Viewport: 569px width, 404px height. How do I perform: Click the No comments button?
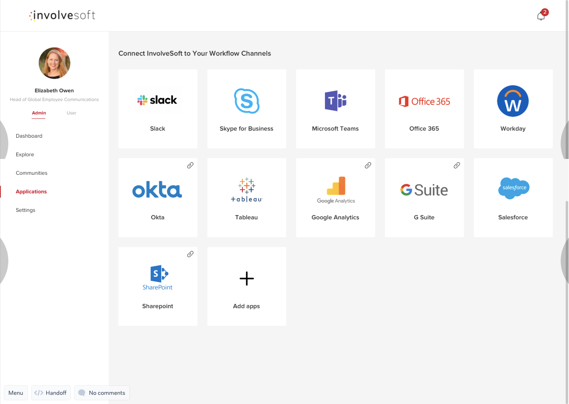102,393
